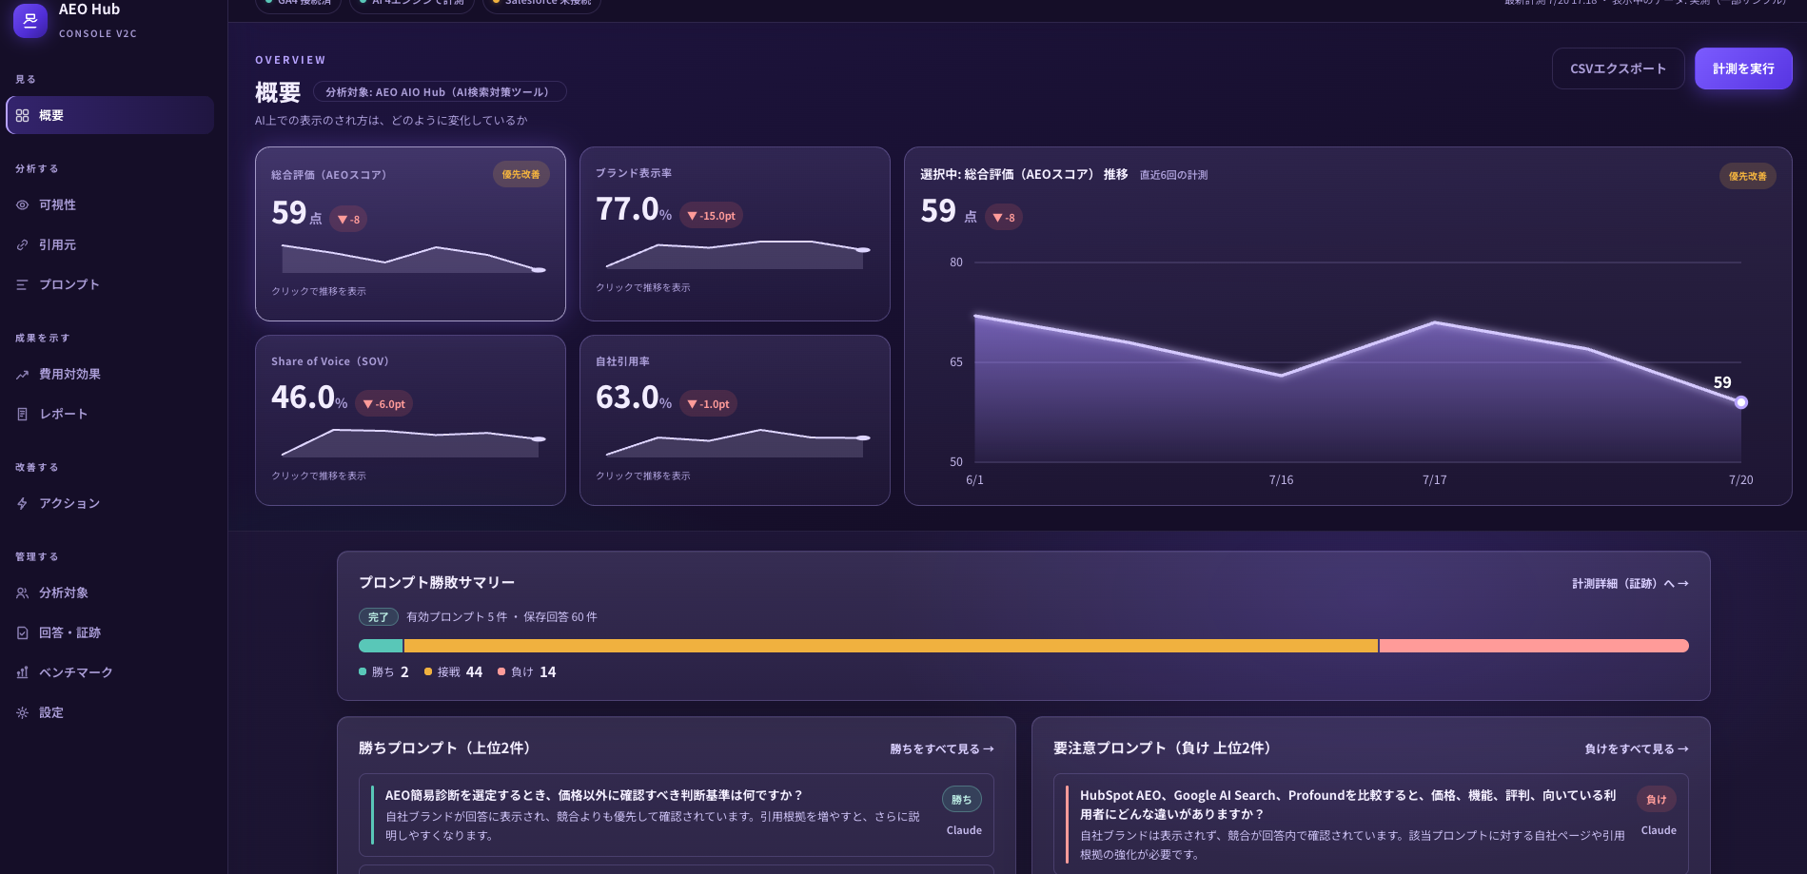This screenshot has height=874, width=1807.
Task: Click the -1.0pt change chip
Action: pyautogui.click(x=708, y=404)
